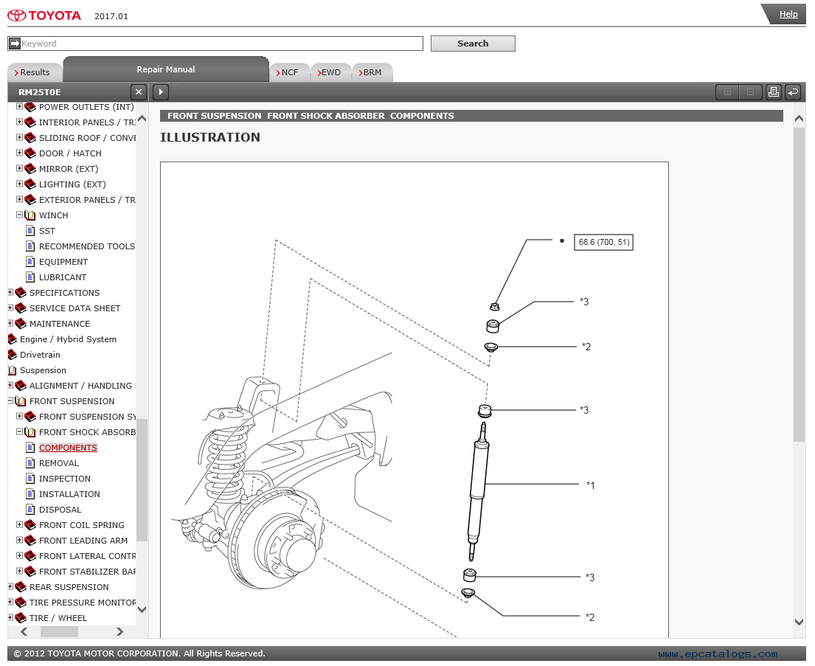Click tree horizontal scroll right arrow

click(x=120, y=631)
